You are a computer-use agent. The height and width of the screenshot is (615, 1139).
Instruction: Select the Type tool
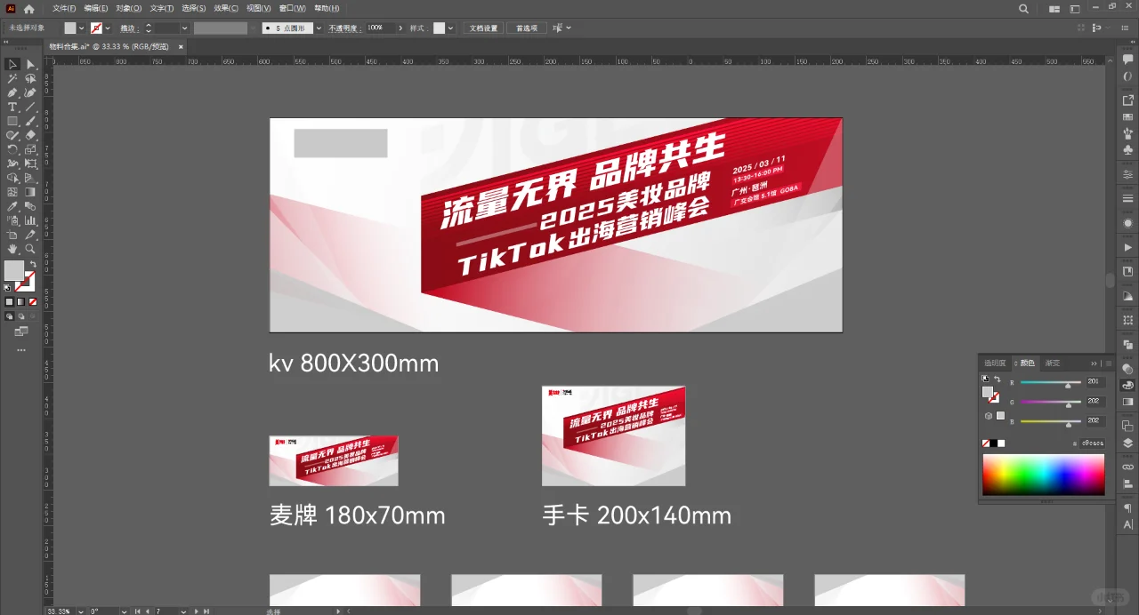pos(12,107)
